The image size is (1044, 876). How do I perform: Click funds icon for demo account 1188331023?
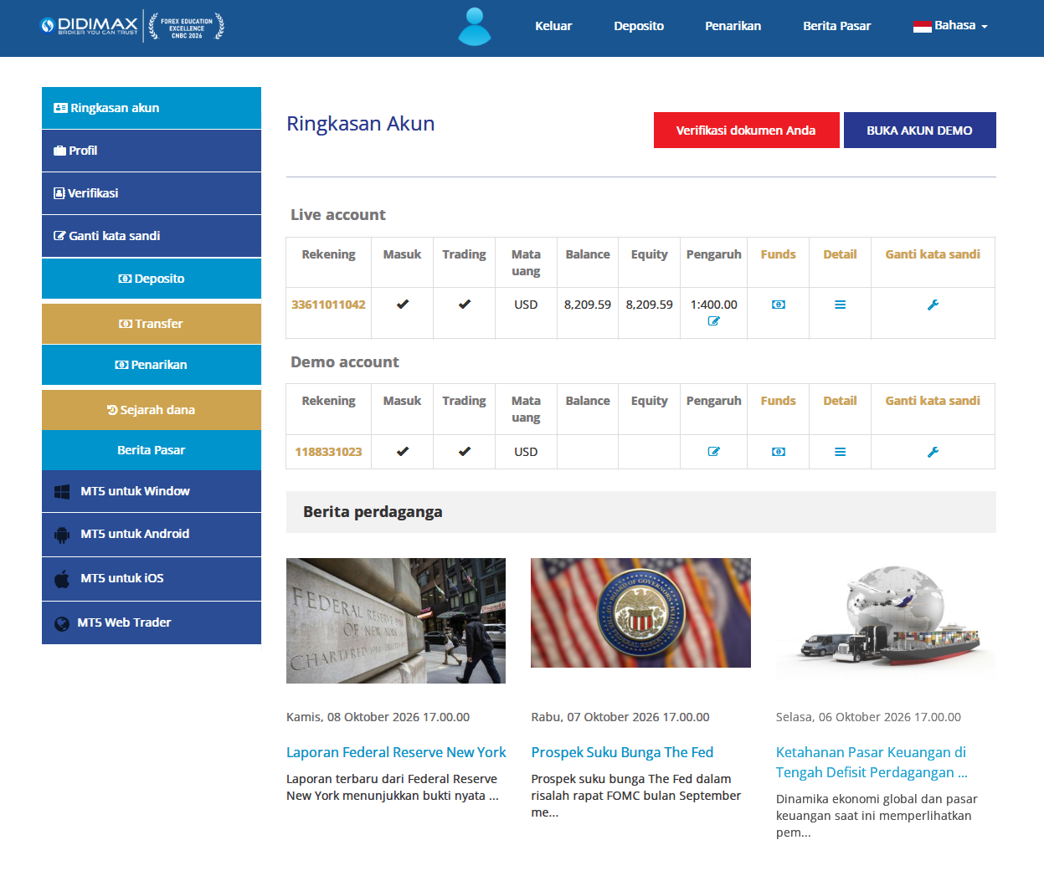779,452
